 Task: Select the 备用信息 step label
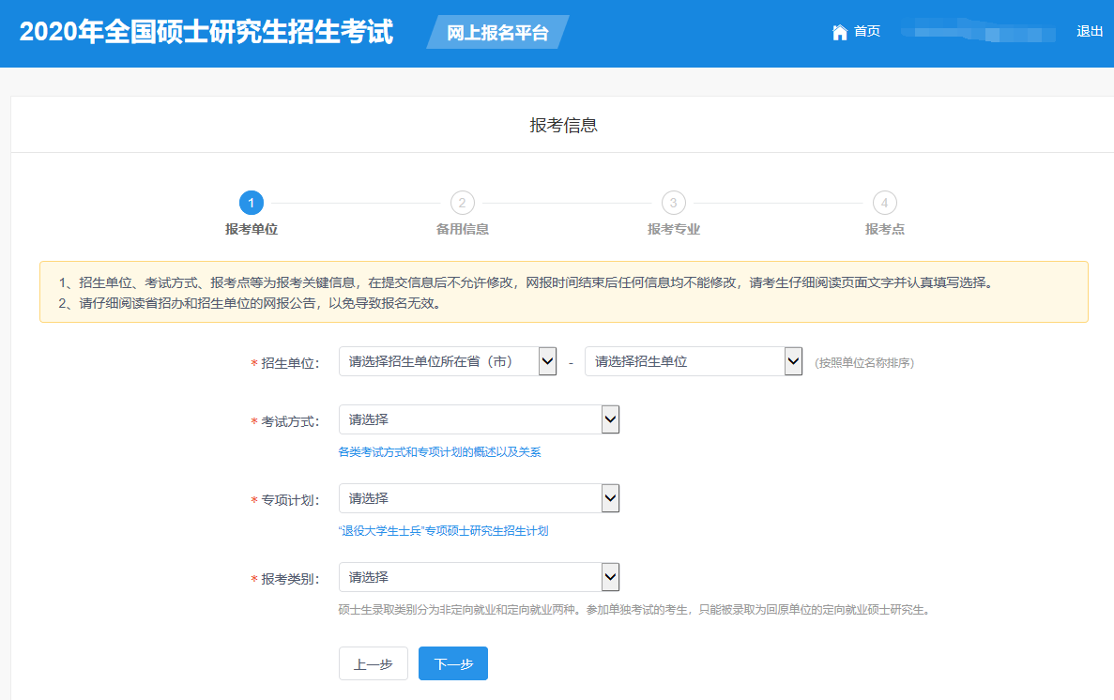[x=463, y=229]
